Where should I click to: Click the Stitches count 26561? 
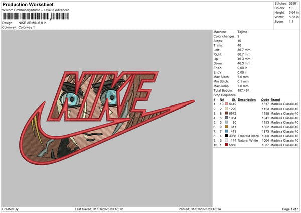[x=293, y=4]
